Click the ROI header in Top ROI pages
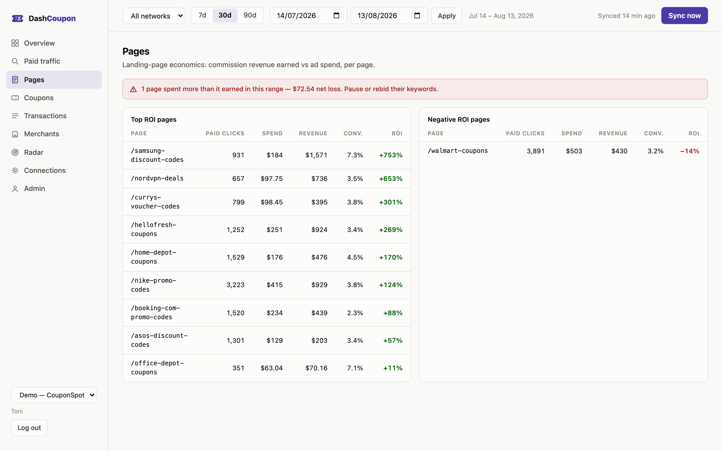This screenshot has width=722, height=451. (x=397, y=134)
